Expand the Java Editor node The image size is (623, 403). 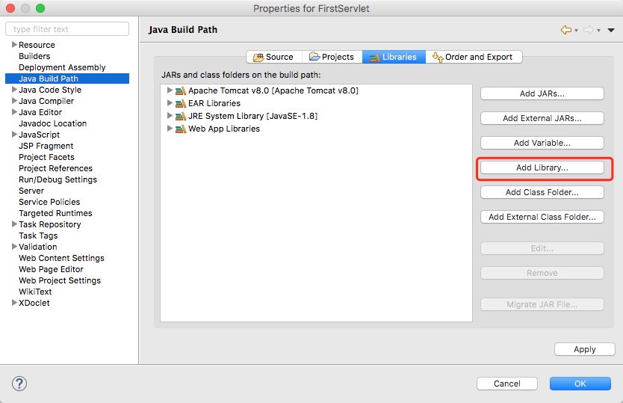coord(14,112)
